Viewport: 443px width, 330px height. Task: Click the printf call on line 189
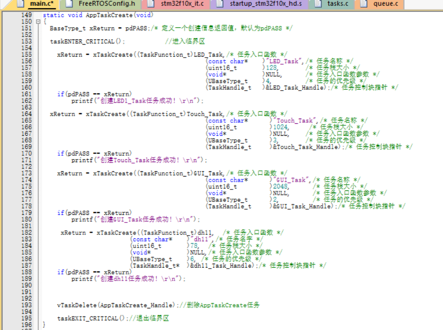[x=128, y=279]
